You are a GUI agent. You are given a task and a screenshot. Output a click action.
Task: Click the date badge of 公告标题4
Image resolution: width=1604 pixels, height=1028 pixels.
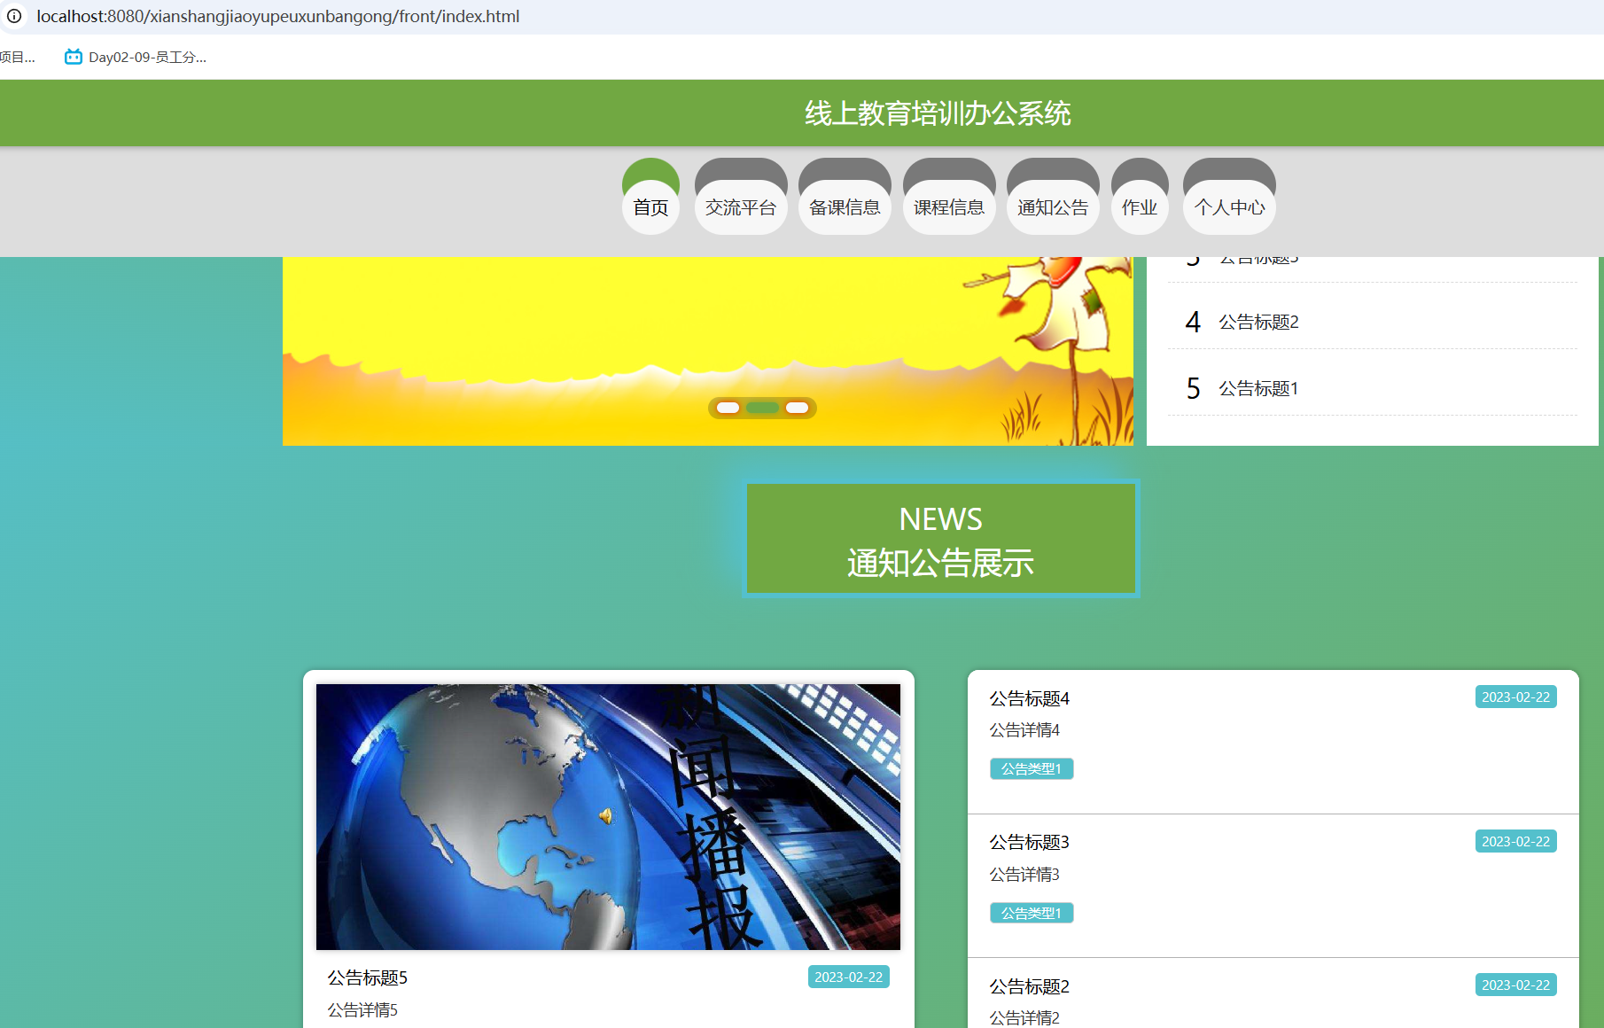click(x=1515, y=697)
